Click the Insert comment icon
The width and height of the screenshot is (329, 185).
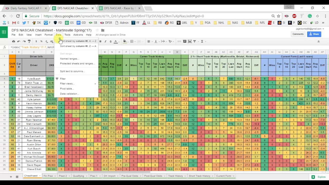coord(185,41)
